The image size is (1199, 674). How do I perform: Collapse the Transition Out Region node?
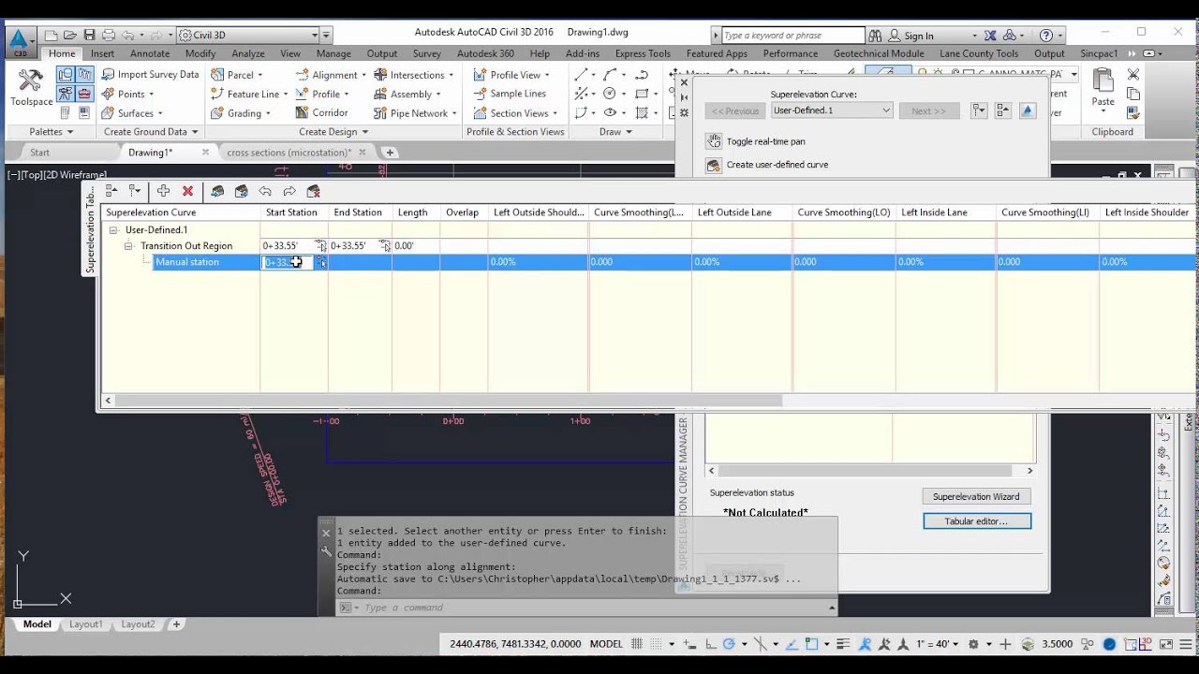tap(129, 246)
